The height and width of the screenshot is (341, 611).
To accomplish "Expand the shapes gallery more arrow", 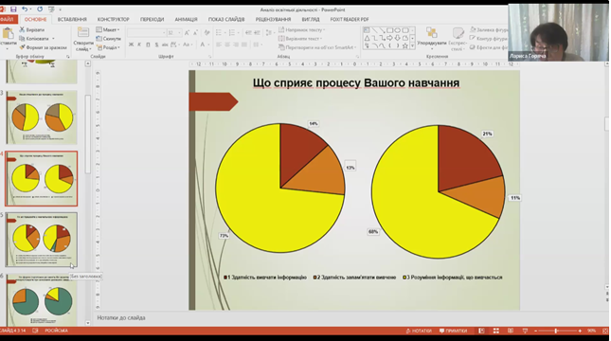I will (x=412, y=46).
